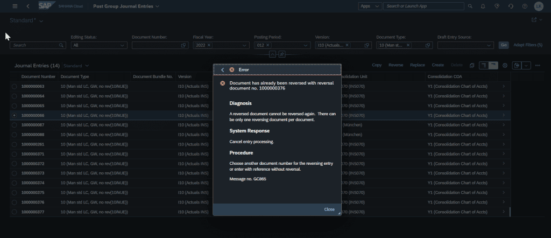Expand the Post Group Journal Entries title menu
Image resolution: width=551 pixels, height=238 pixels.
click(157, 6)
